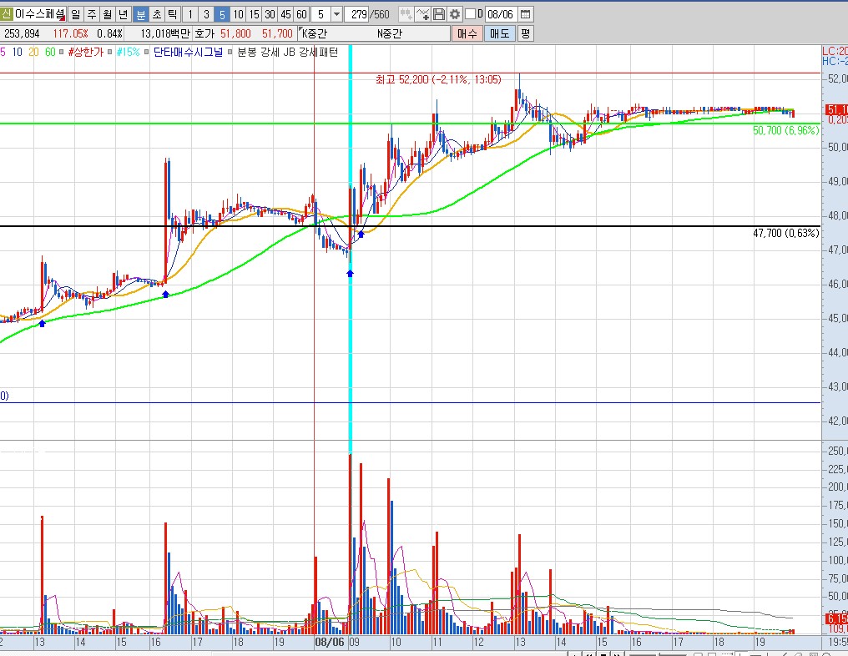The image size is (848, 656).
Task: Click the #15% indicator label
Action: (x=129, y=52)
